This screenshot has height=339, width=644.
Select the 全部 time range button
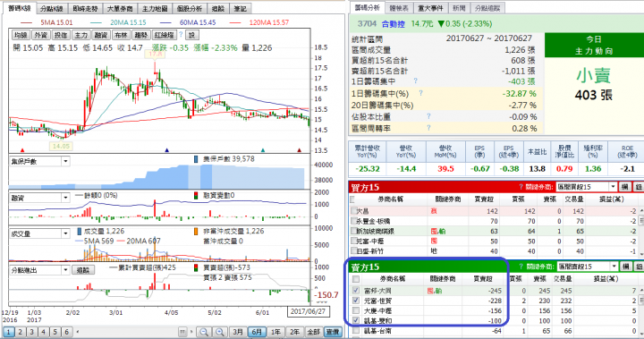click(313, 332)
